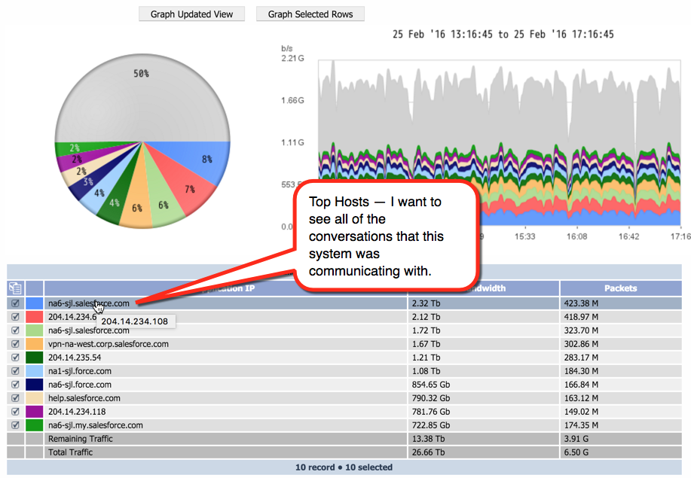The image size is (691, 478).
Task: Click the Total Traffic row label
Action: (x=71, y=452)
